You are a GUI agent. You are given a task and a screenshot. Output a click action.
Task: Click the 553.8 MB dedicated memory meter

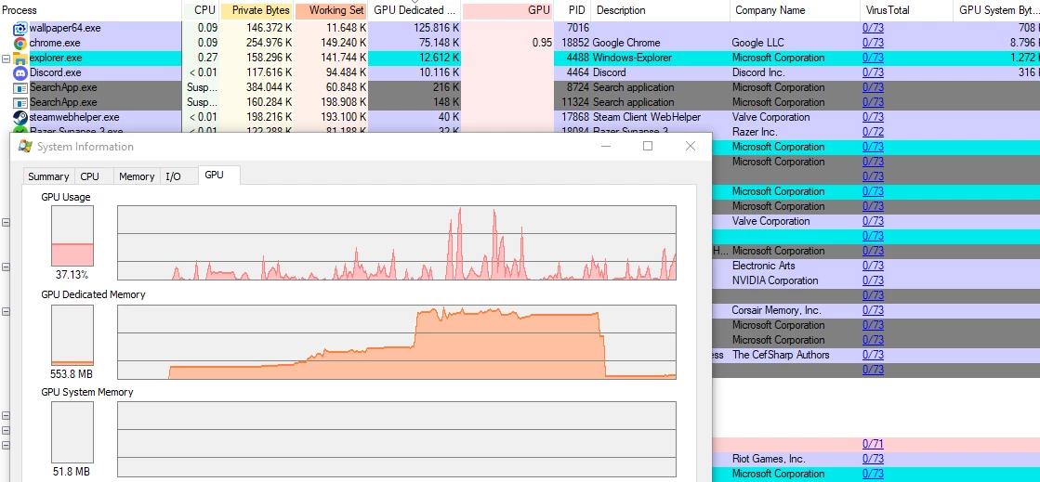point(72,335)
